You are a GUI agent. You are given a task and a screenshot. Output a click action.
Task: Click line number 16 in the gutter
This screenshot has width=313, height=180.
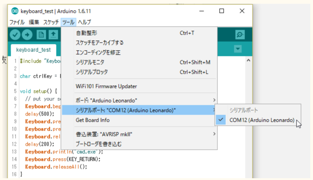point(14,174)
